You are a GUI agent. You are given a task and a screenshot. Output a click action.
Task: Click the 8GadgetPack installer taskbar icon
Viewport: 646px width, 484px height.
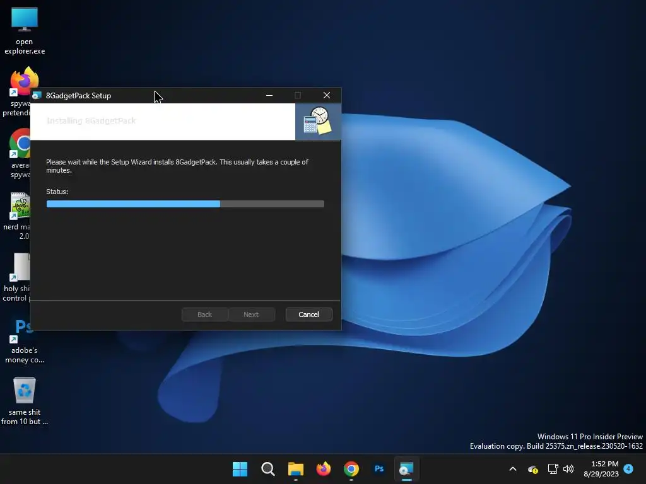click(407, 469)
